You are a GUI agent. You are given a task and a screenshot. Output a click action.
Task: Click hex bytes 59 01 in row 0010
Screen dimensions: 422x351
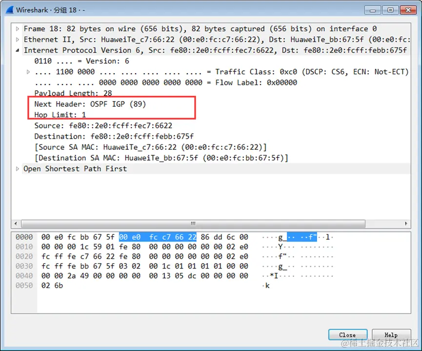[x=104, y=247]
